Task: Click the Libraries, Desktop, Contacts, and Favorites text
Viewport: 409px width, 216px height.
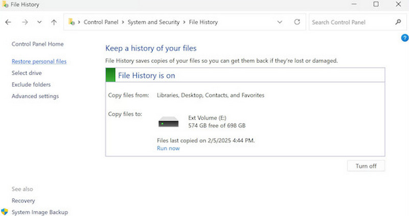Action: (211, 95)
